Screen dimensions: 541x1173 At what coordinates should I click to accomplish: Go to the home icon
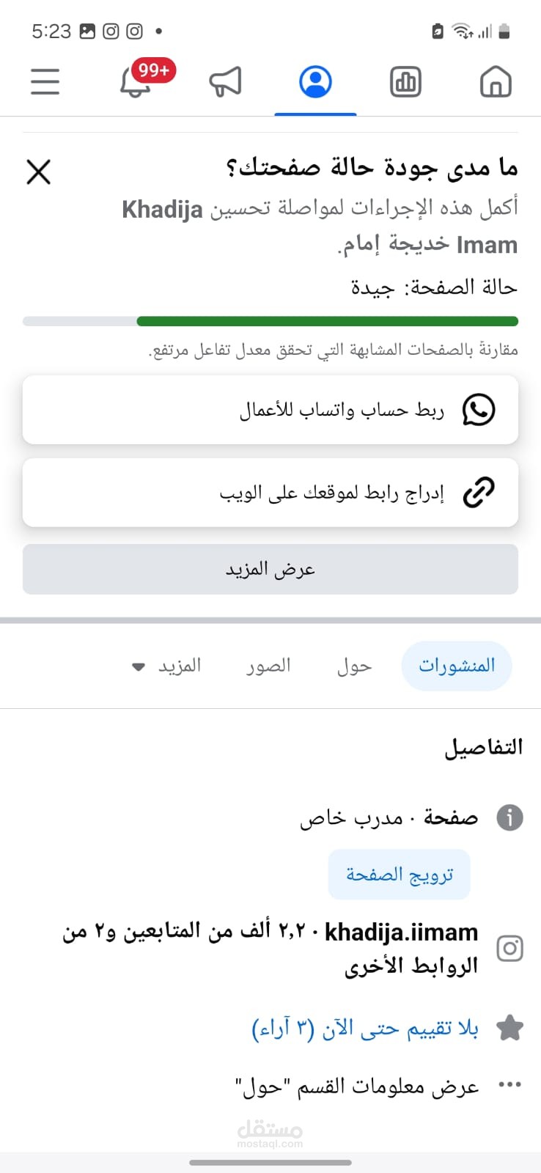coord(496,81)
